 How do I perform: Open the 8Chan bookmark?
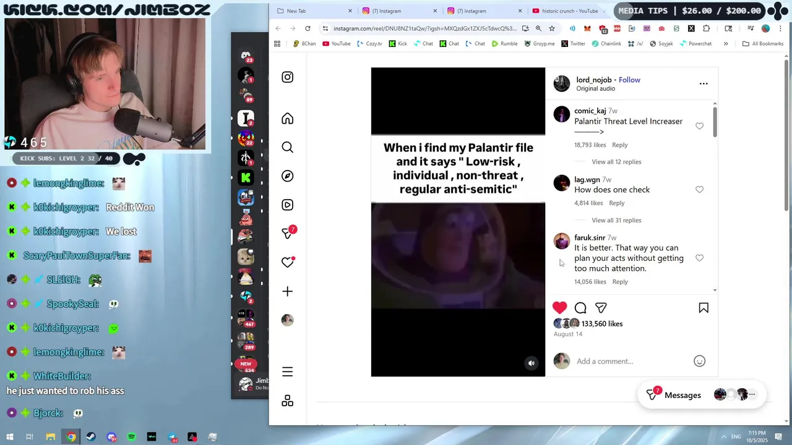click(x=304, y=44)
